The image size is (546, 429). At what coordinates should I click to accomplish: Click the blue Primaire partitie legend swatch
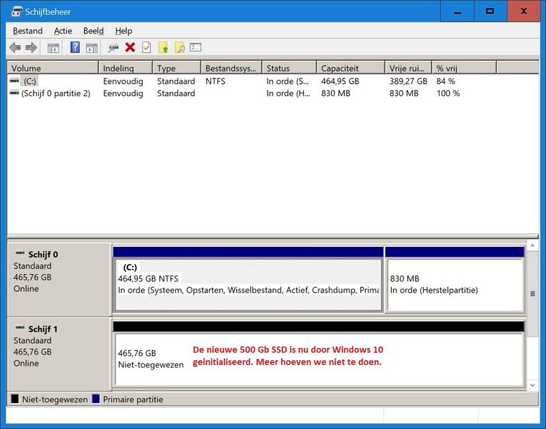pyautogui.click(x=96, y=399)
